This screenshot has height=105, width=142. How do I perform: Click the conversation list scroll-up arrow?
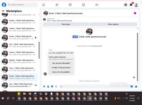(39, 14)
